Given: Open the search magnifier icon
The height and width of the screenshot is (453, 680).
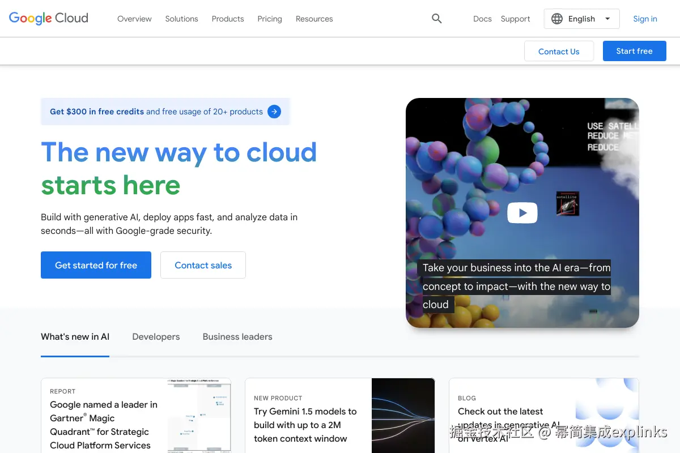Looking at the screenshot, I should pos(436,19).
